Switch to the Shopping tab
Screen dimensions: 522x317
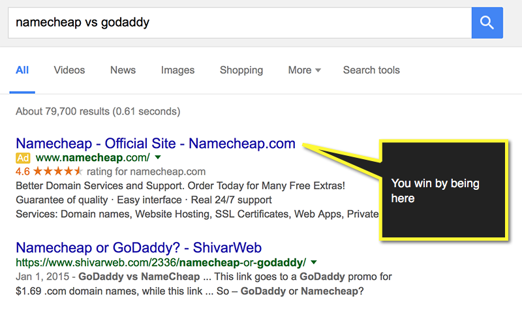pos(241,70)
